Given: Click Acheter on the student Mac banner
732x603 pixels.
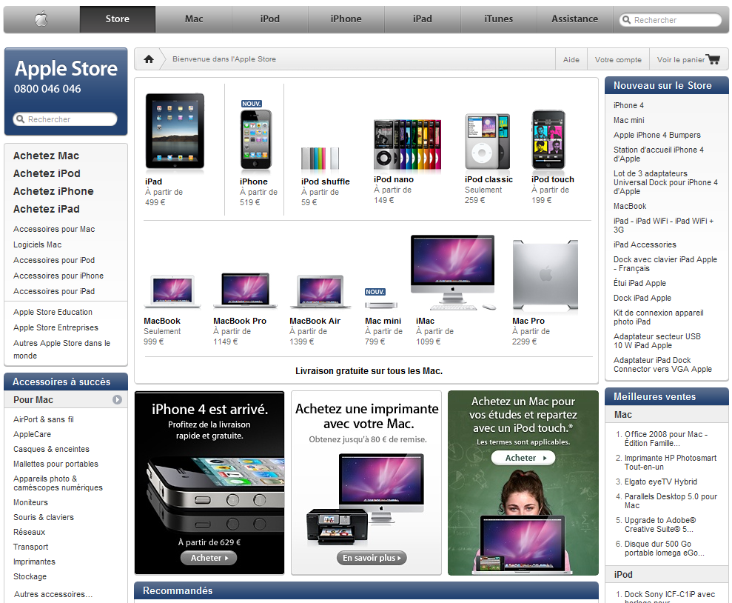Looking at the screenshot, I should (x=523, y=458).
